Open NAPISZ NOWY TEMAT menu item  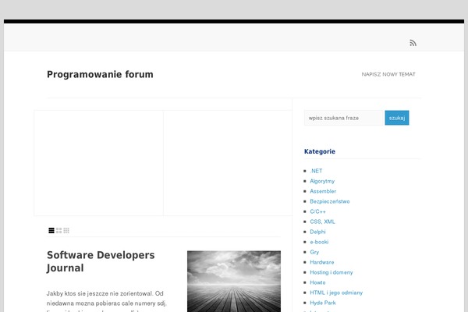click(388, 74)
